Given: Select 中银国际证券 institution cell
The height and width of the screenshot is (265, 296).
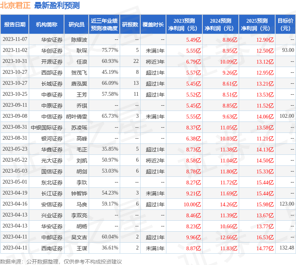Looking at the screenshot, I should tap(47, 127).
